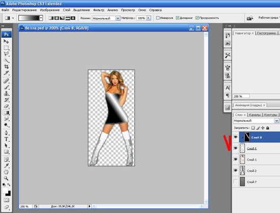The width and height of the screenshot is (280, 213).
Task: Select the Hand tool
Action: click(x=6, y=172)
